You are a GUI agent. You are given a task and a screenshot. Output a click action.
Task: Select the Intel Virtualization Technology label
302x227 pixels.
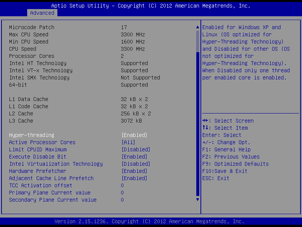(56, 164)
